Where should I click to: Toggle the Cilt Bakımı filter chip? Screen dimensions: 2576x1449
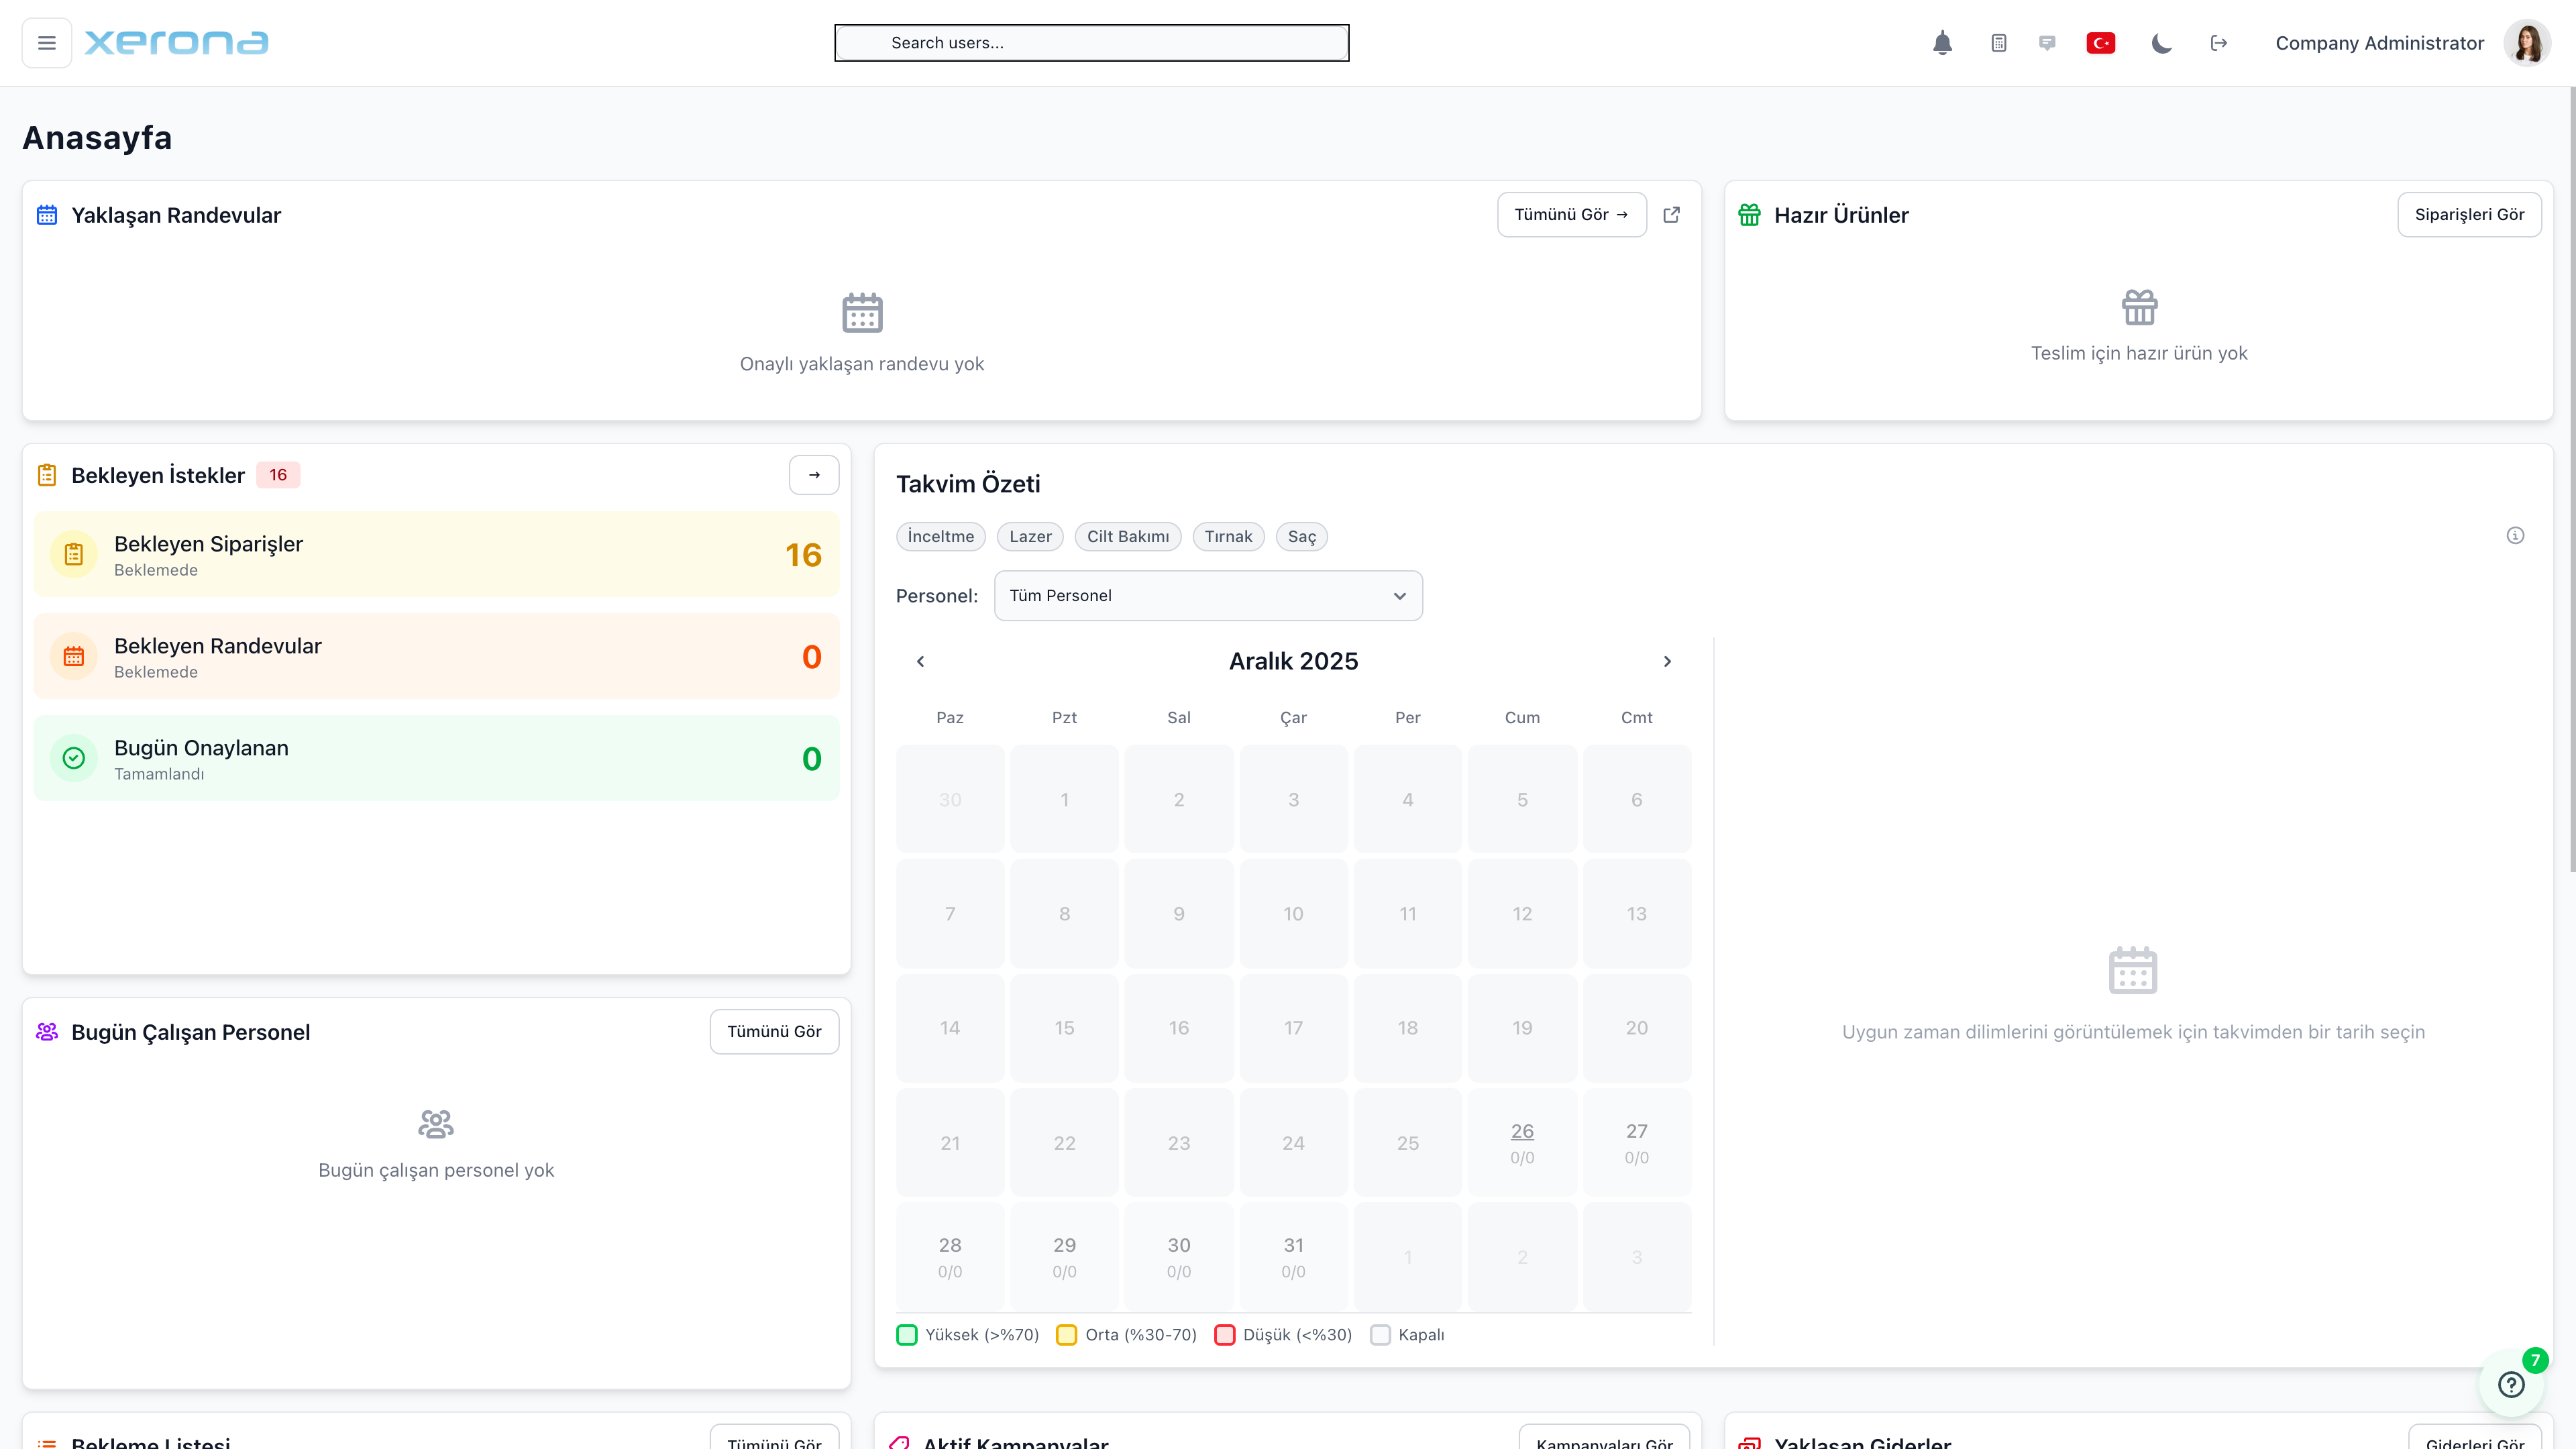1127,537
